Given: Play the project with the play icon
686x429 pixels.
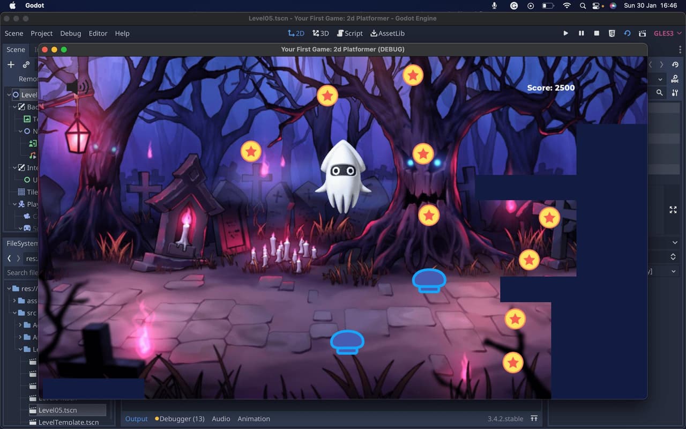Looking at the screenshot, I should tap(565, 33).
